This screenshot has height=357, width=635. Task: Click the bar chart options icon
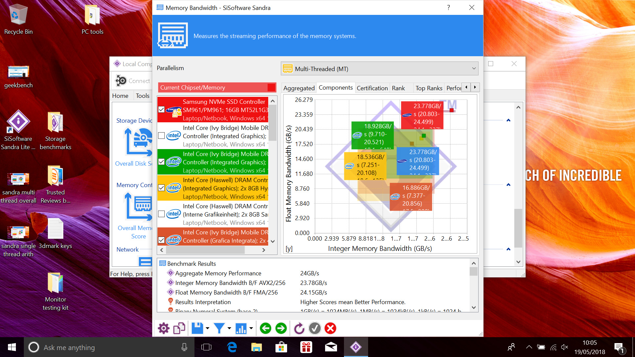(241, 328)
